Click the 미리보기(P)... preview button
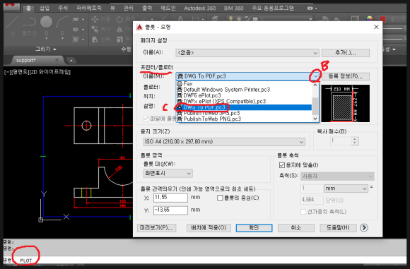 (156, 228)
